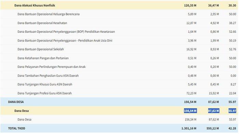Select Dana Ketahanan Pangan dan Pertanian
This screenshot has height=134, width=239.
click(x=43, y=58)
